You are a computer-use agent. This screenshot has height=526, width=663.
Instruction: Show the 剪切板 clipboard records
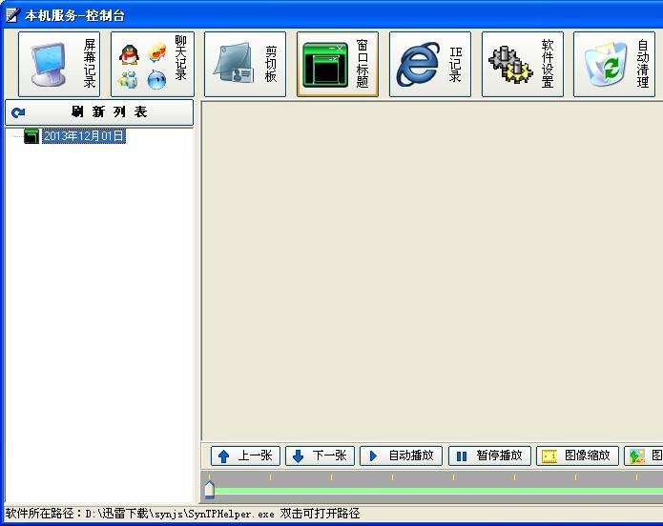click(x=244, y=64)
